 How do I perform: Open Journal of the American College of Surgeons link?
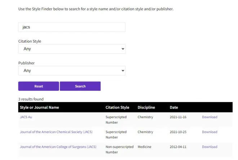58,147
